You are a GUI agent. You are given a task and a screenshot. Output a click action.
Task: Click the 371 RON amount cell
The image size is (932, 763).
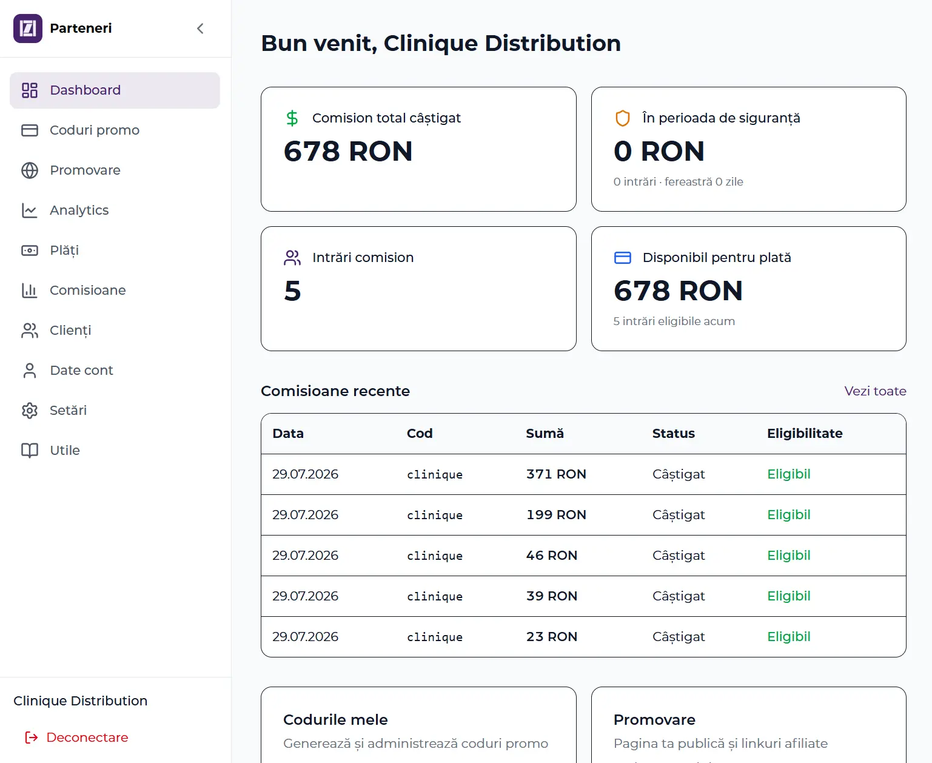pos(556,474)
